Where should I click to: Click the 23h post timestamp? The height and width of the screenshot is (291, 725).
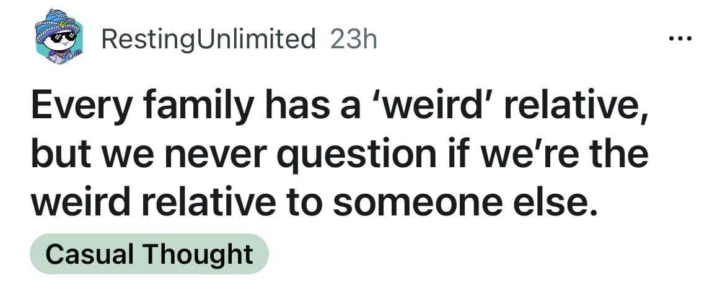354,40
